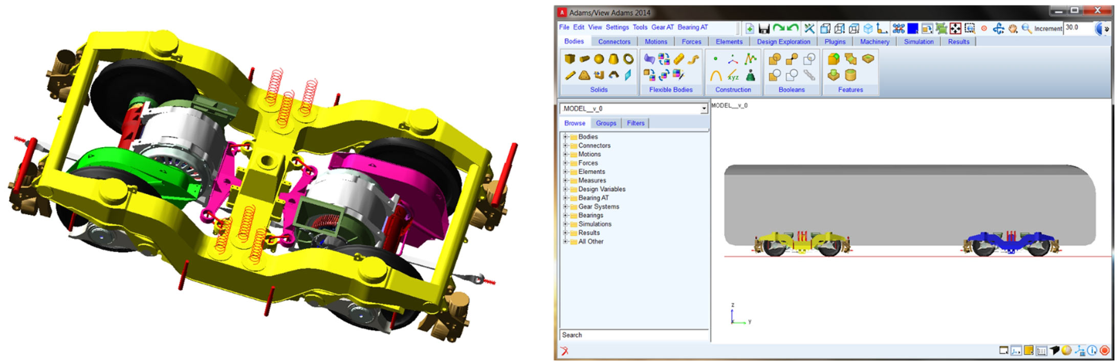Open the information icon in status bar
This screenshot has height=362, width=1118.
[x=1092, y=350]
